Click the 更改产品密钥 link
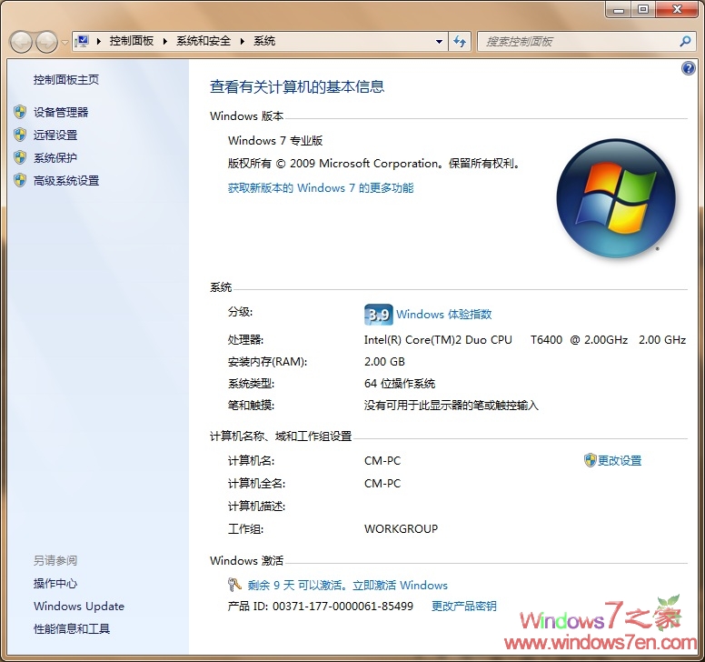Image resolution: width=705 pixels, height=662 pixels. [463, 607]
